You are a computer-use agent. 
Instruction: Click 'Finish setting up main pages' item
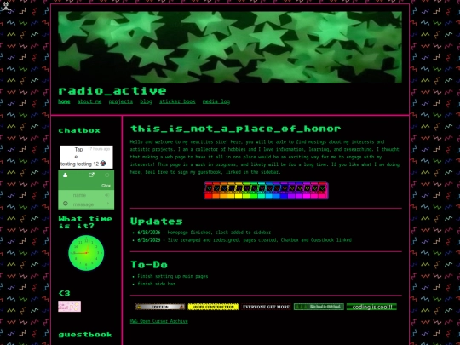click(173, 276)
